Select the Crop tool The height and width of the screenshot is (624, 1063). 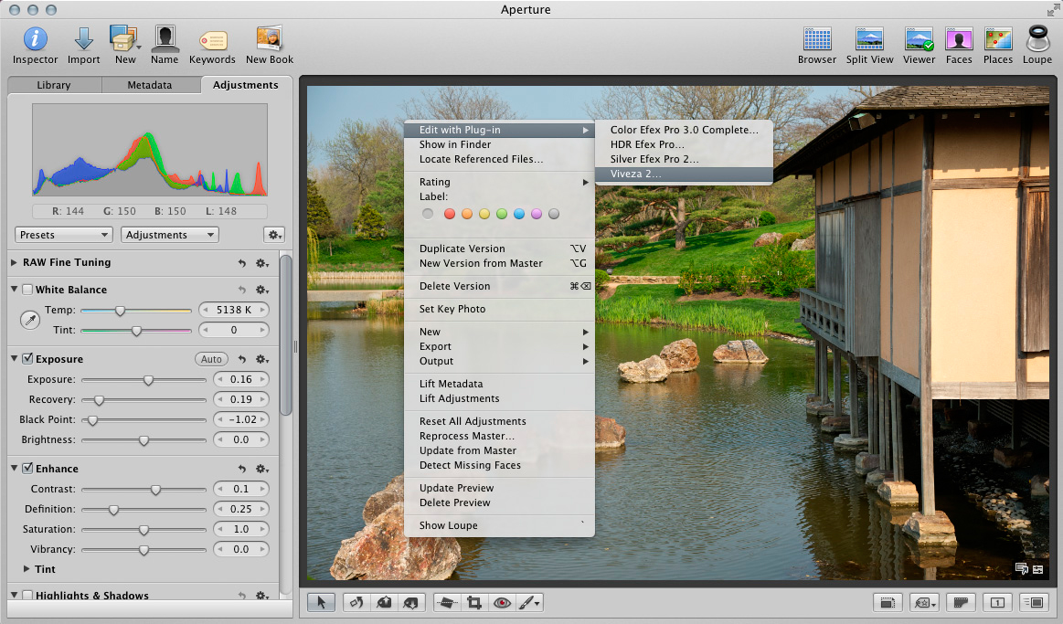pos(473,602)
